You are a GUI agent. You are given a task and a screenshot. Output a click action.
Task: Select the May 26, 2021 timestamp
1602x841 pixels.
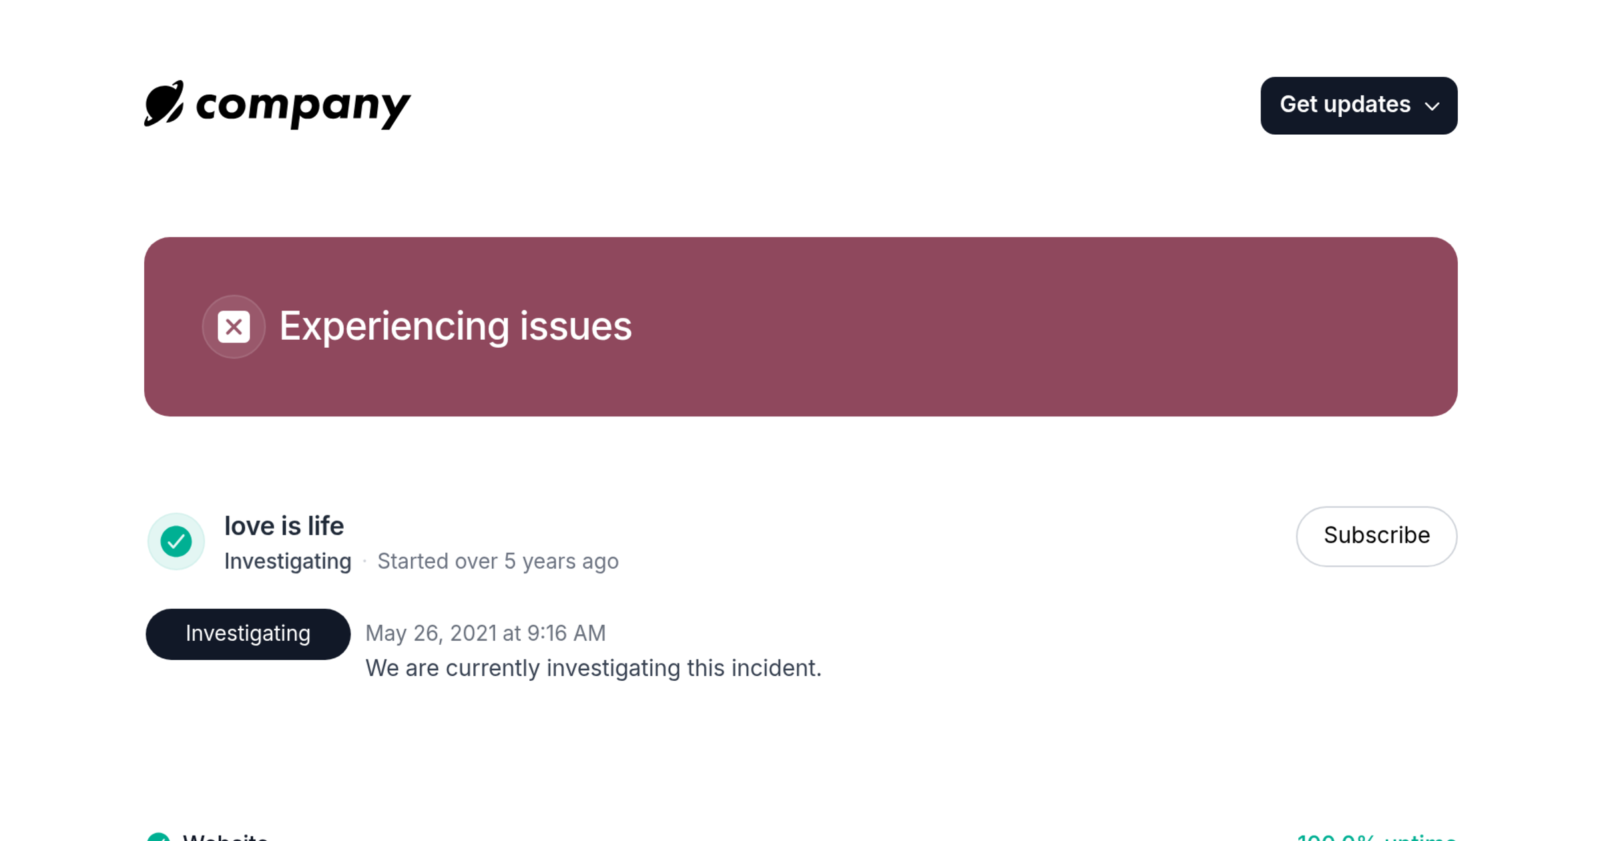[485, 633]
